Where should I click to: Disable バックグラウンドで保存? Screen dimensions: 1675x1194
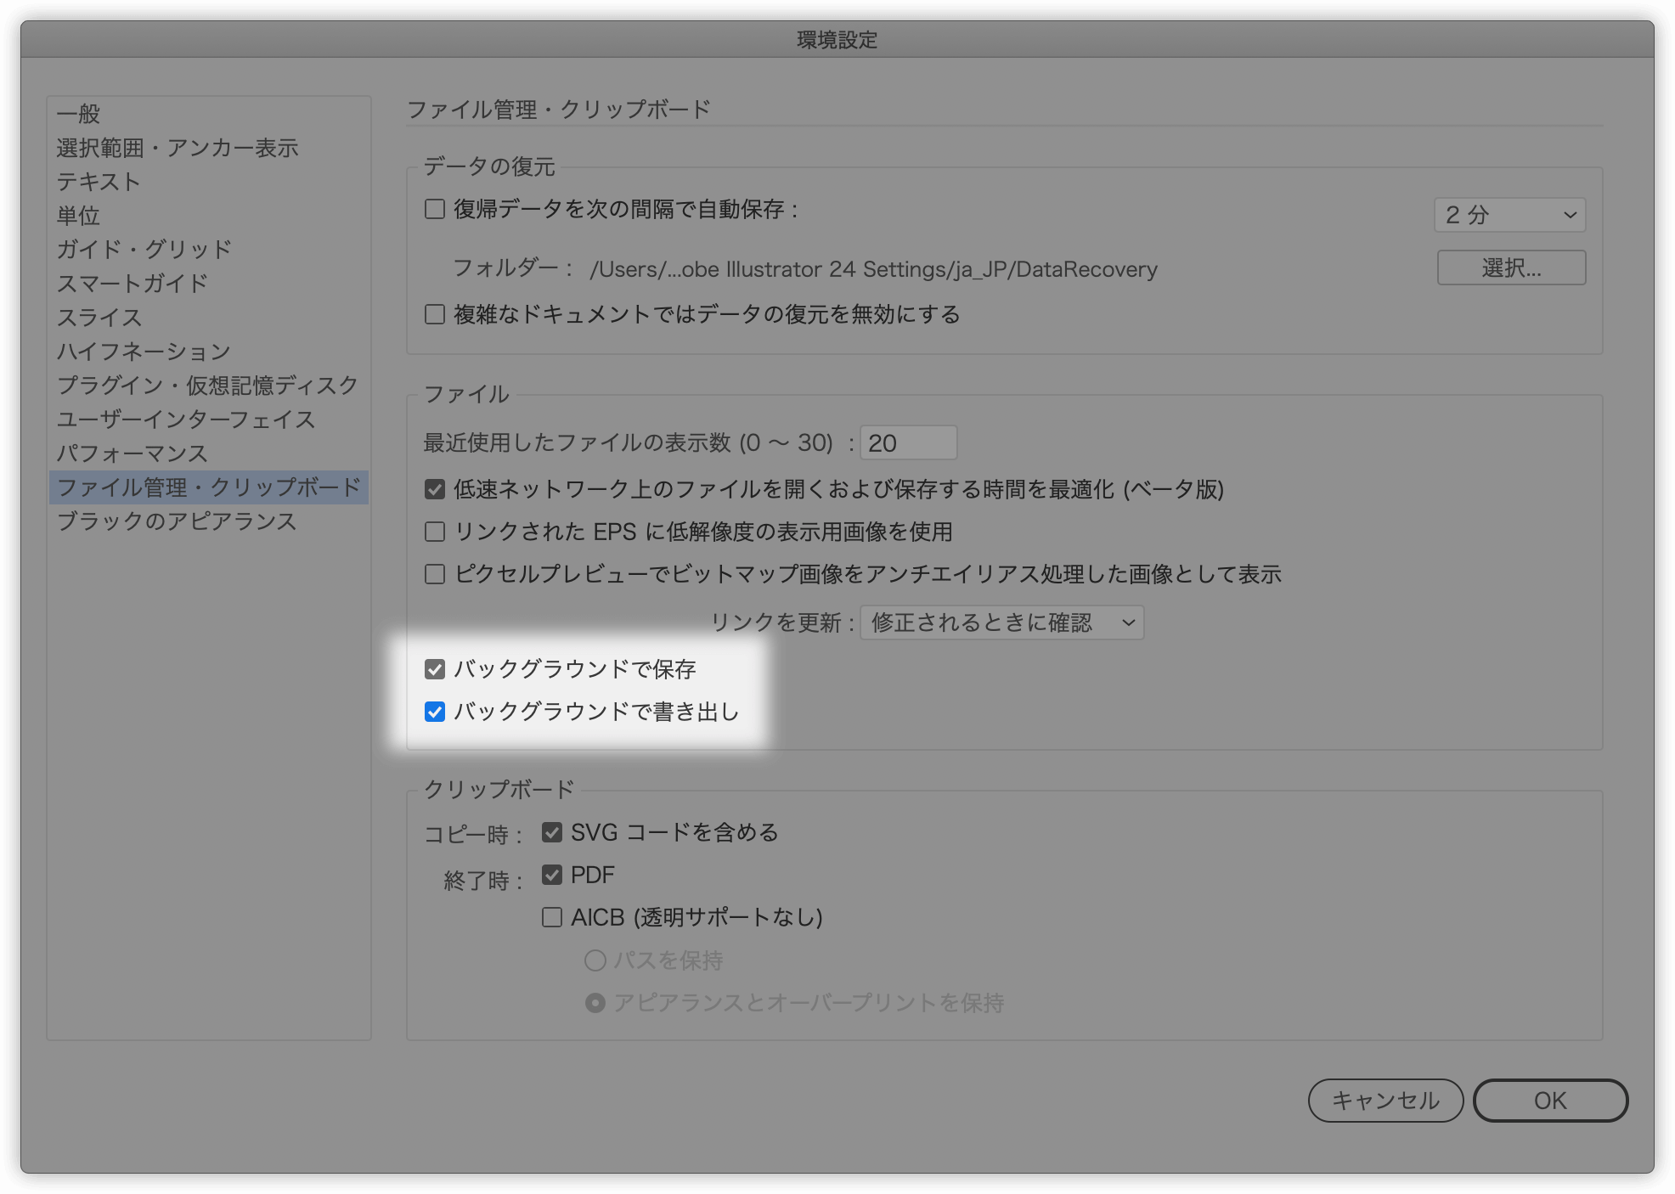(434, 669)
